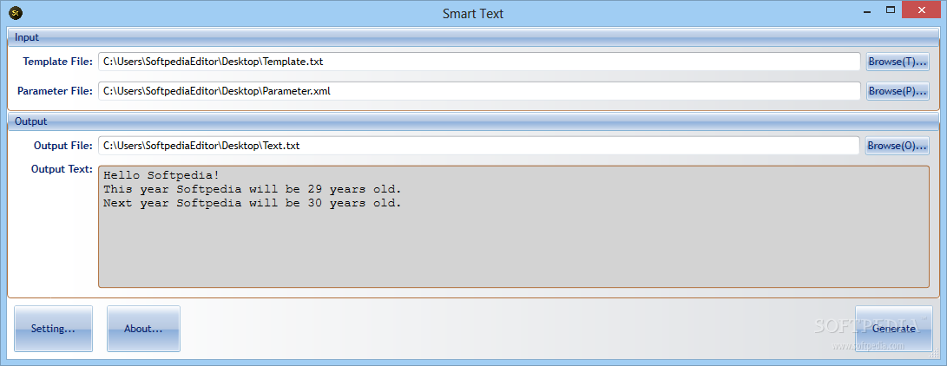The width and height of the screenshot is (947, 366).
Task: Click the 'Next year Softpedia will be 30' line
Action: (252, 203)
